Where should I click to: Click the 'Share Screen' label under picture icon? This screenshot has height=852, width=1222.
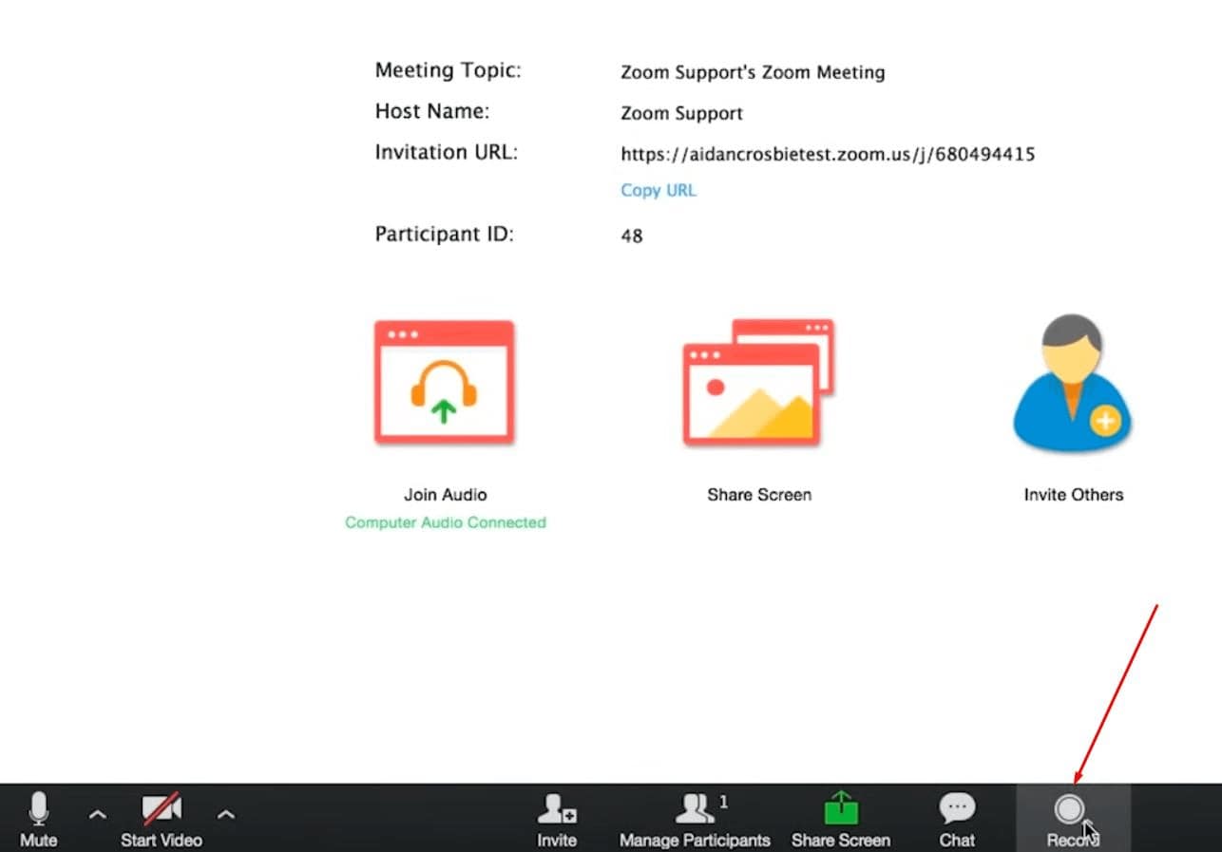(x=759, y=495)
